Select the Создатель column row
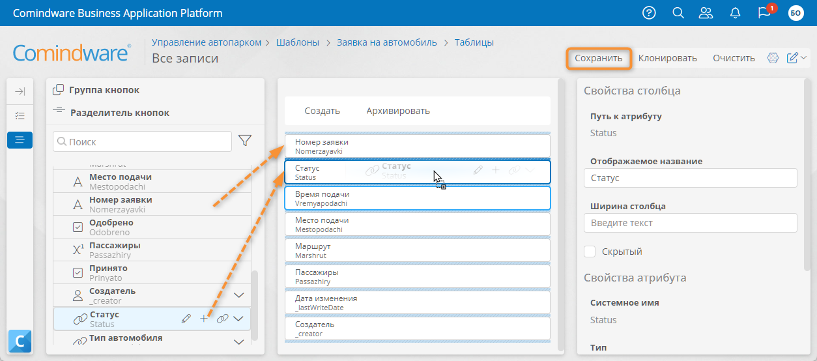Screen dimensions: 817x361 418,328
